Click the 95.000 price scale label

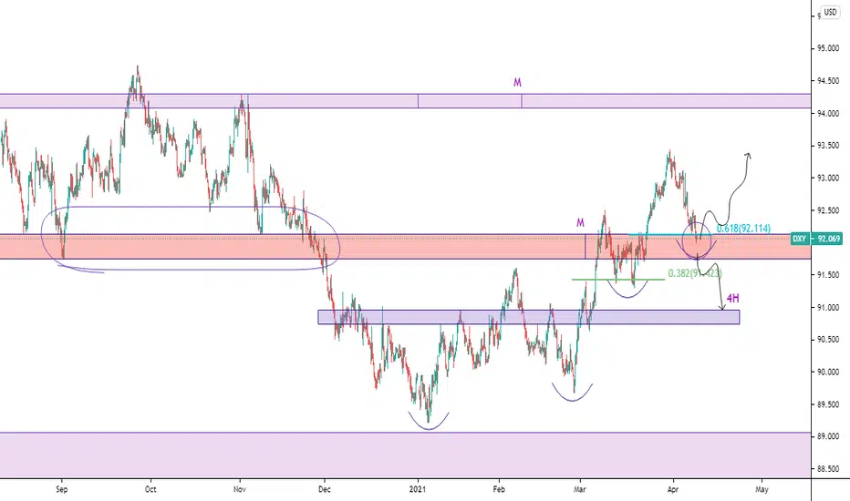point(828,49)
